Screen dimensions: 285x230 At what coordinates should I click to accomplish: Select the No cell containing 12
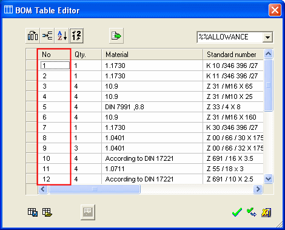point(55,179)
